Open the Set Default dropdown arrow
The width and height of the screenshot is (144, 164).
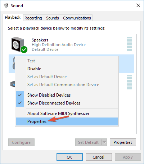click(104, 142)
